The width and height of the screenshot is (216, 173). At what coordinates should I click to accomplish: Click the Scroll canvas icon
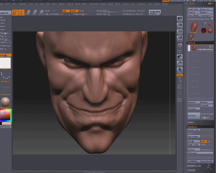pos(180,19)
